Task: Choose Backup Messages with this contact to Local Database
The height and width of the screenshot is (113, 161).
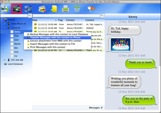Action: click(x=57, y=34)
